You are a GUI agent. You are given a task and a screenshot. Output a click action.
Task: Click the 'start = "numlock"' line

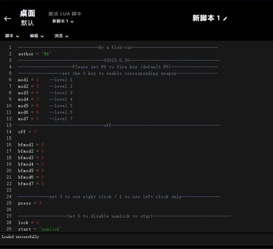(x=40, y=229)
